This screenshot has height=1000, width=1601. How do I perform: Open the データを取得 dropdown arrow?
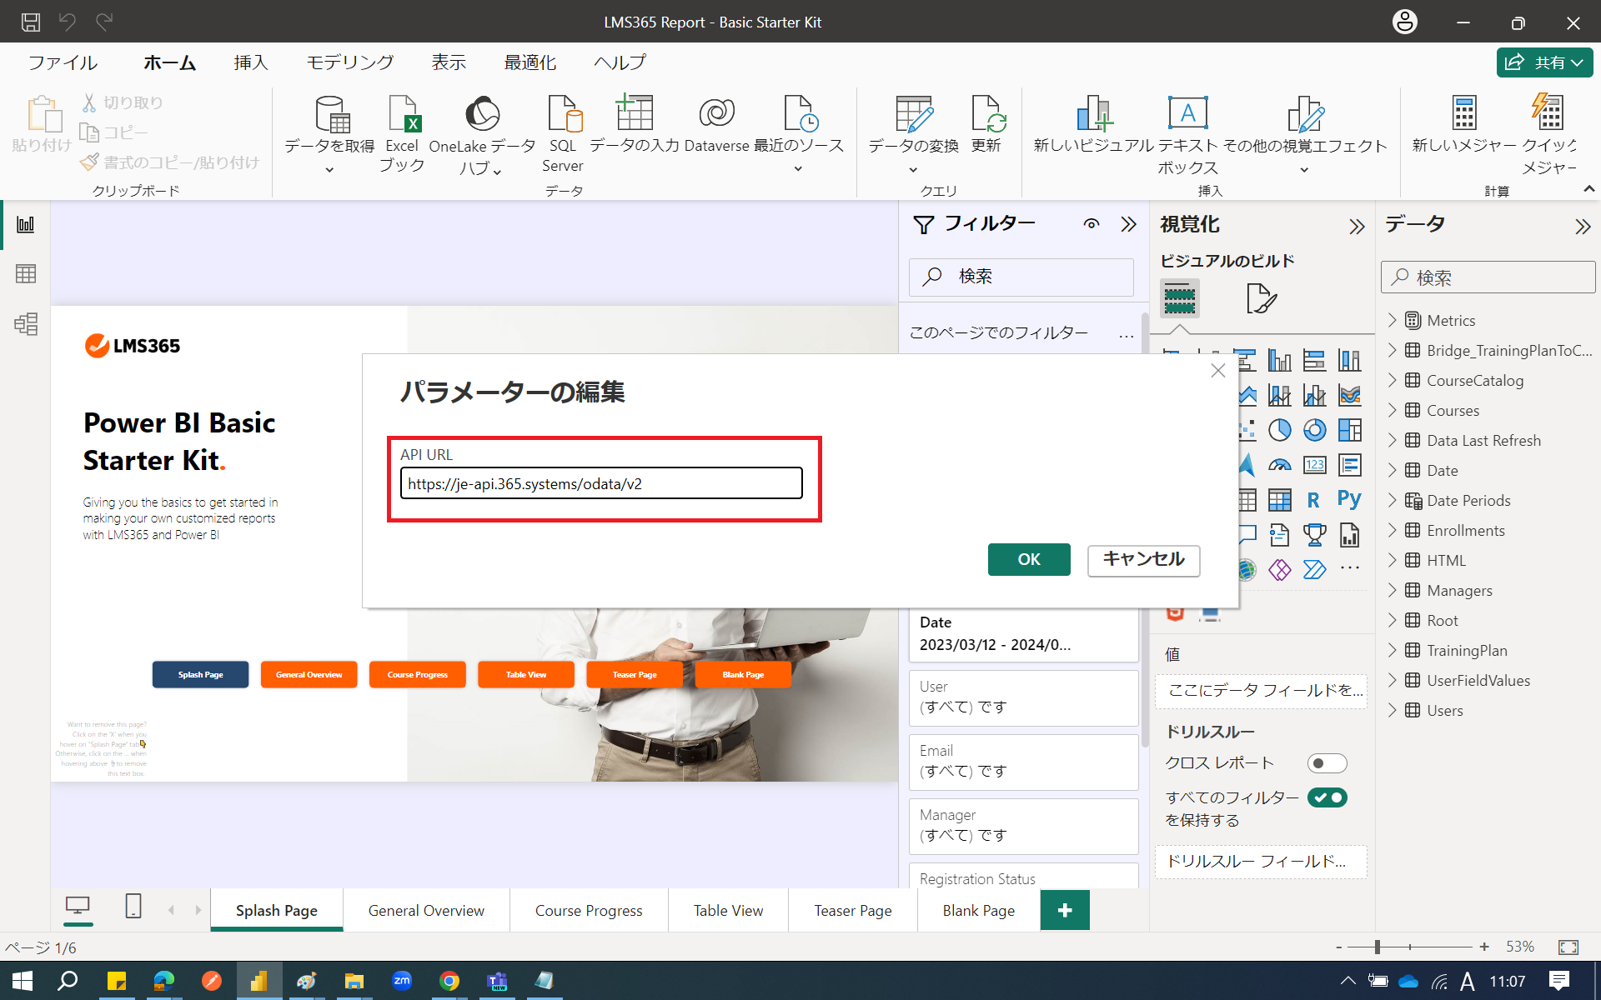(x=329, y=170)
